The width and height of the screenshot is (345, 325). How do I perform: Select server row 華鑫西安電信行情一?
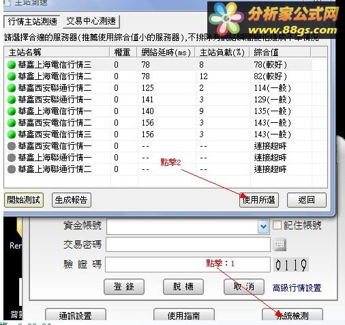166,146
